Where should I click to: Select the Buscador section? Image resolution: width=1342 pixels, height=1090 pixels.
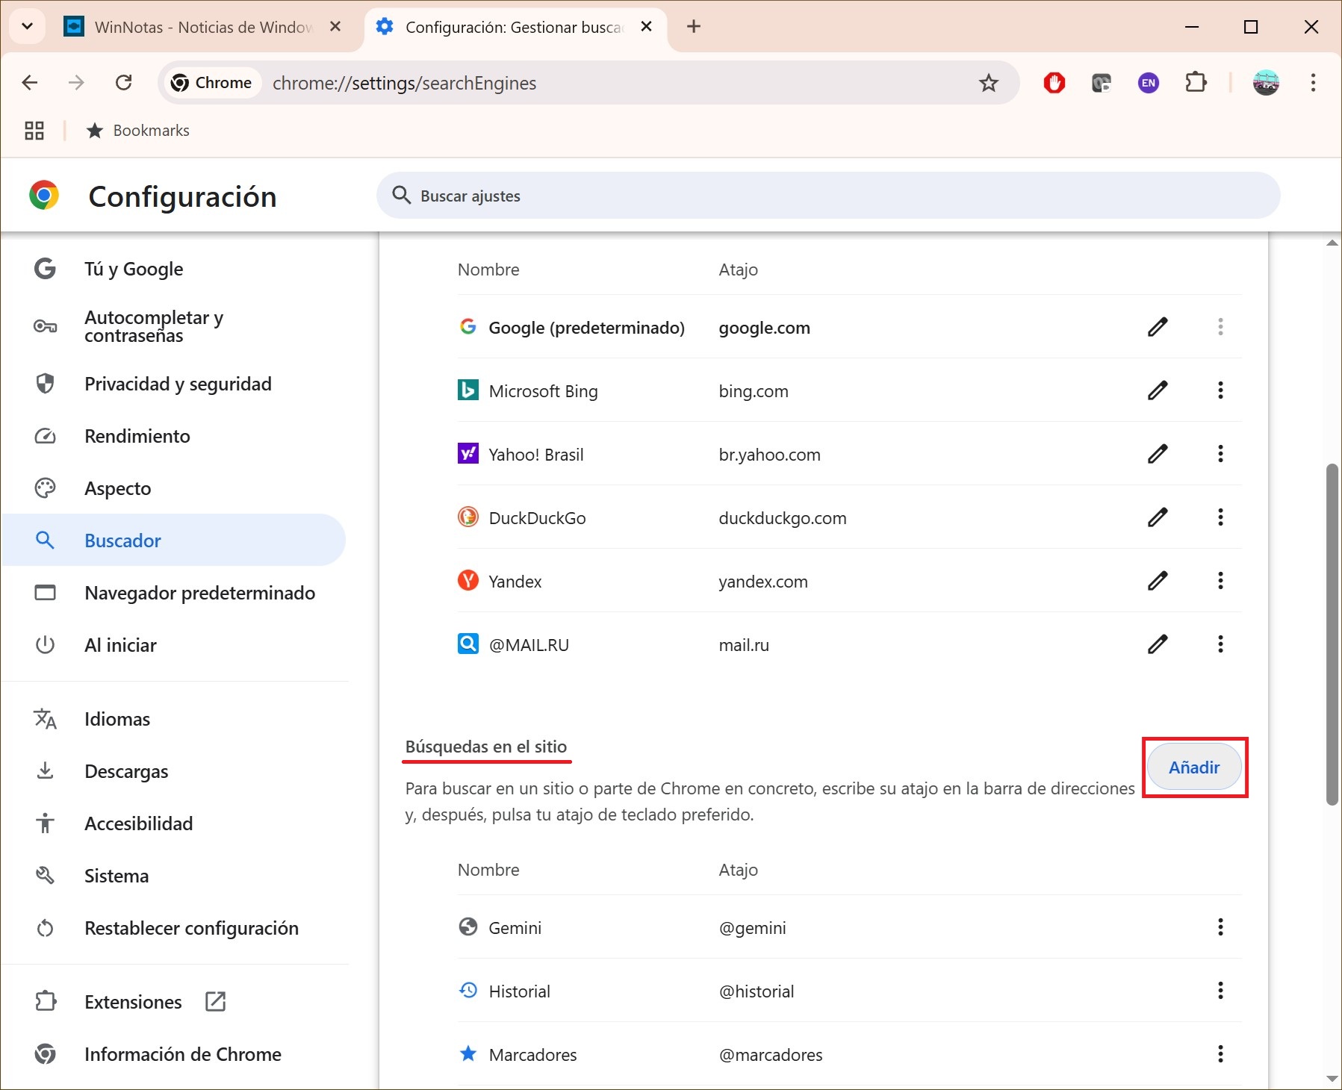coord(175,540)
